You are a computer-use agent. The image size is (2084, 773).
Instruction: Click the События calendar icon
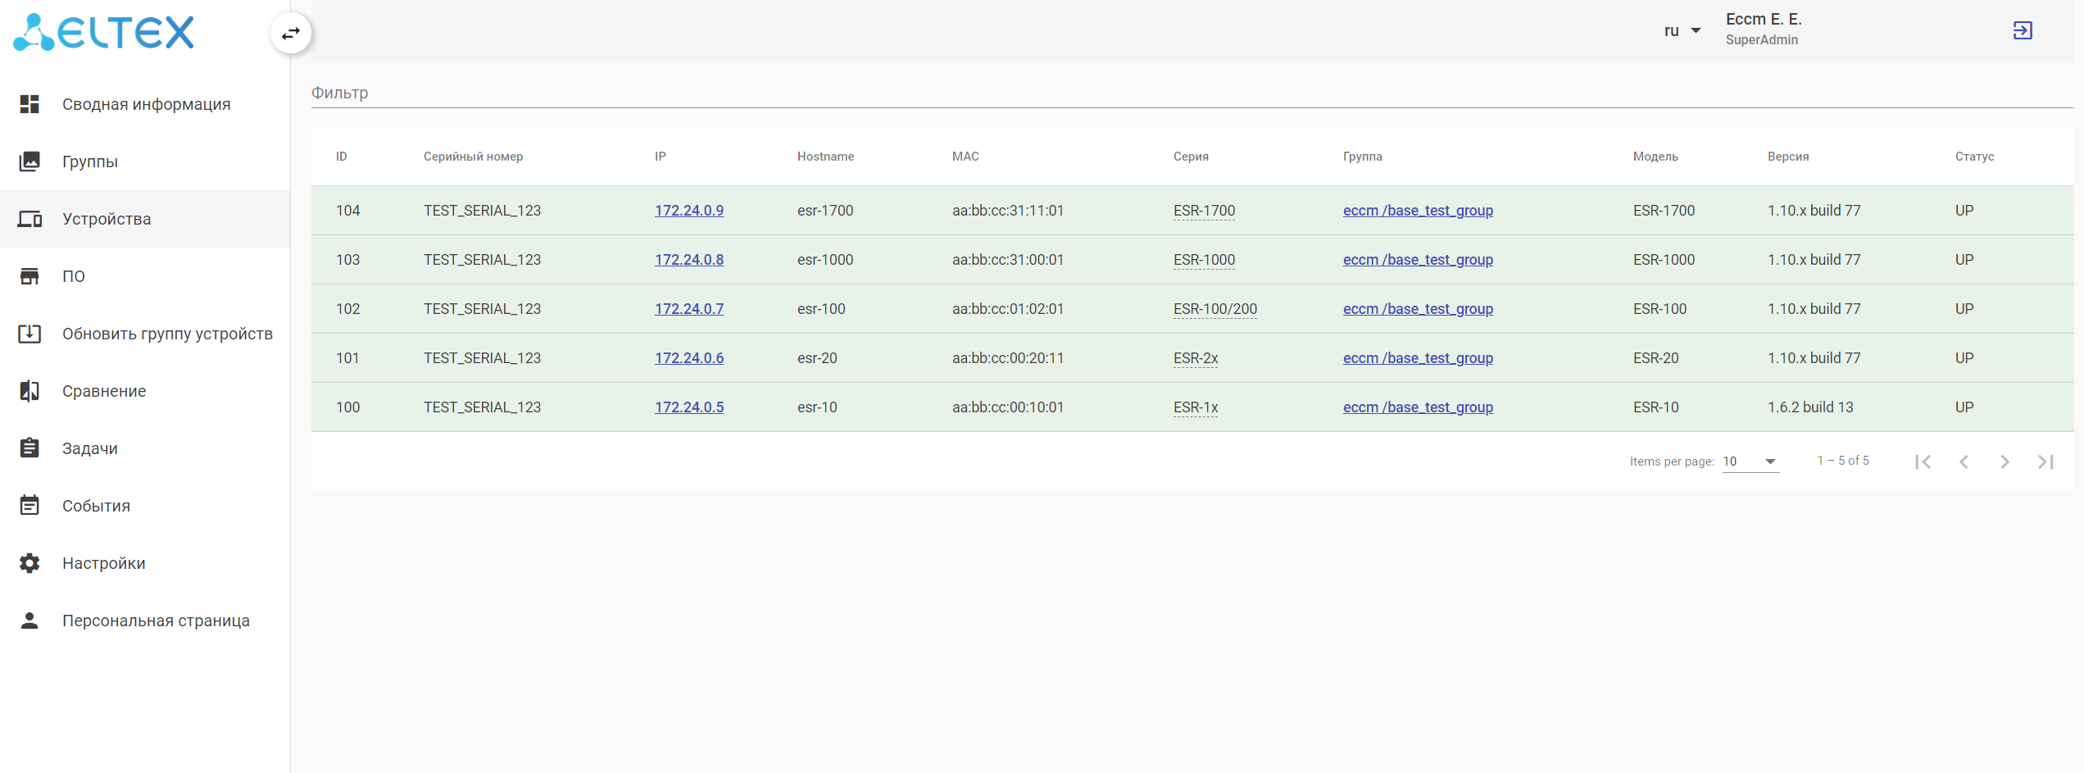click(x=30, y=506)
